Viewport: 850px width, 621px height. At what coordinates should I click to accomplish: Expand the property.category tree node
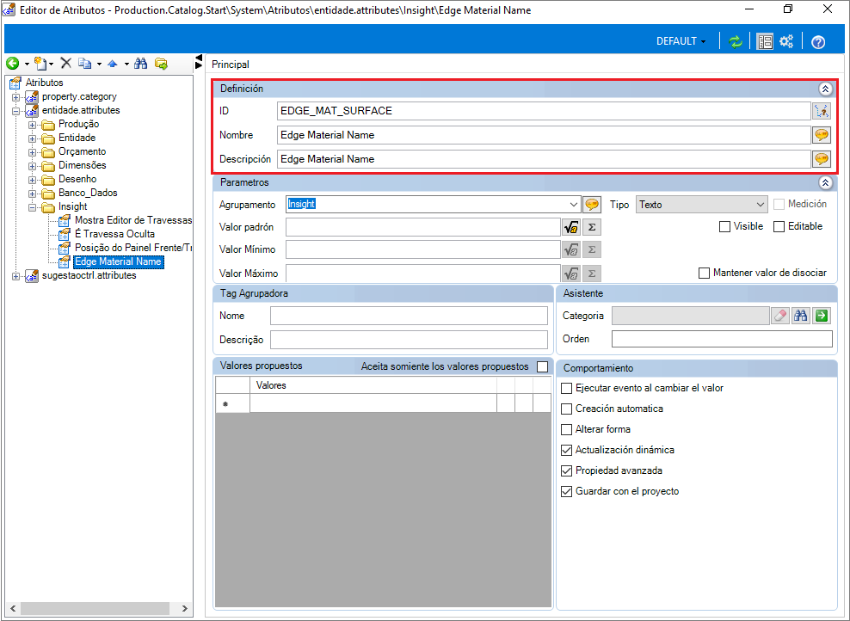tap(15, 97)
